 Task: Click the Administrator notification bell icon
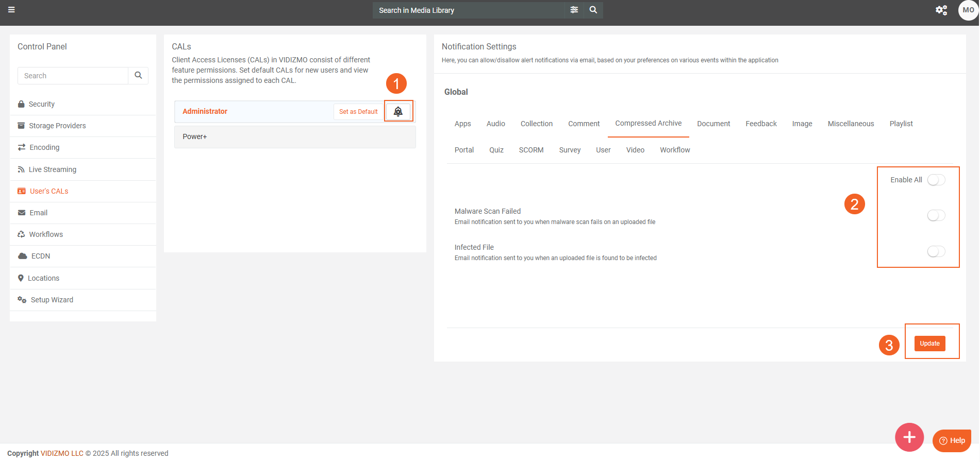click(x=398, y=111)
